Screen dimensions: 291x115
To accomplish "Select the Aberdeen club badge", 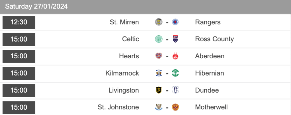I will [175, 56].
